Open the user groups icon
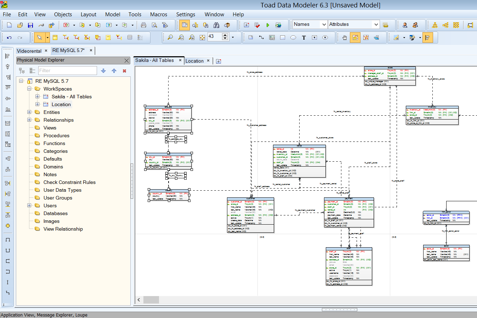Image resolution: width=477 pixels, height=318 pixels. click(415, 25)
